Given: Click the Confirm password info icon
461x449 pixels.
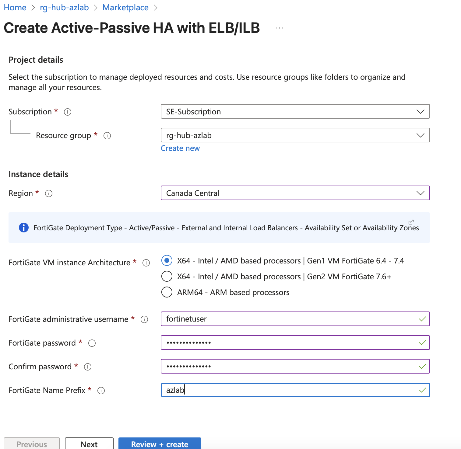Looking at the screenshot, I should (88, 367).
